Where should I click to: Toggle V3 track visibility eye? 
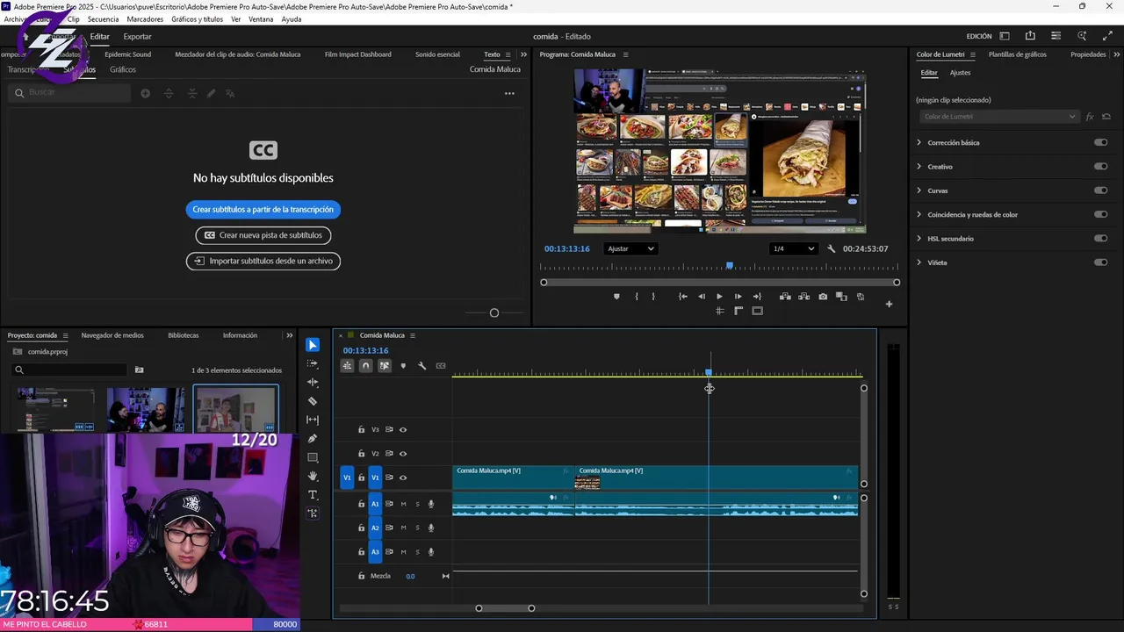tap(403, 430)
